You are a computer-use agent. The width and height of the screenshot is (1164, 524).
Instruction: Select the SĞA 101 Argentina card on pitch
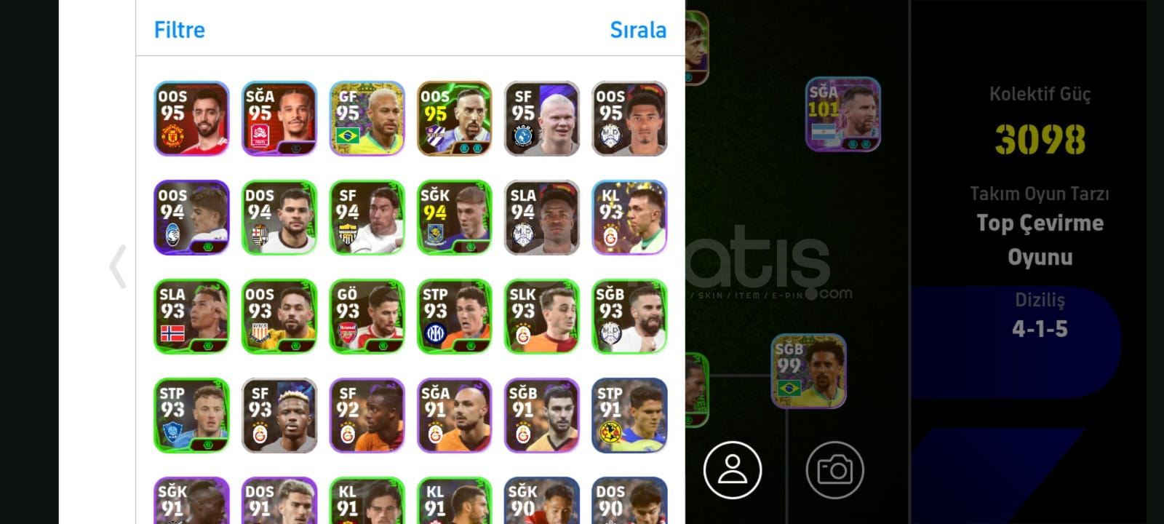click(x=843, y=114)
